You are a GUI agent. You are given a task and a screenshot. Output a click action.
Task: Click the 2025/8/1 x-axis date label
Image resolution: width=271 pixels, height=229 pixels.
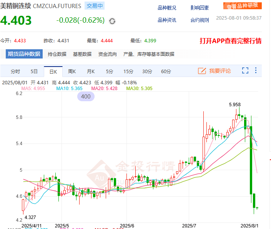pos(249,226)
